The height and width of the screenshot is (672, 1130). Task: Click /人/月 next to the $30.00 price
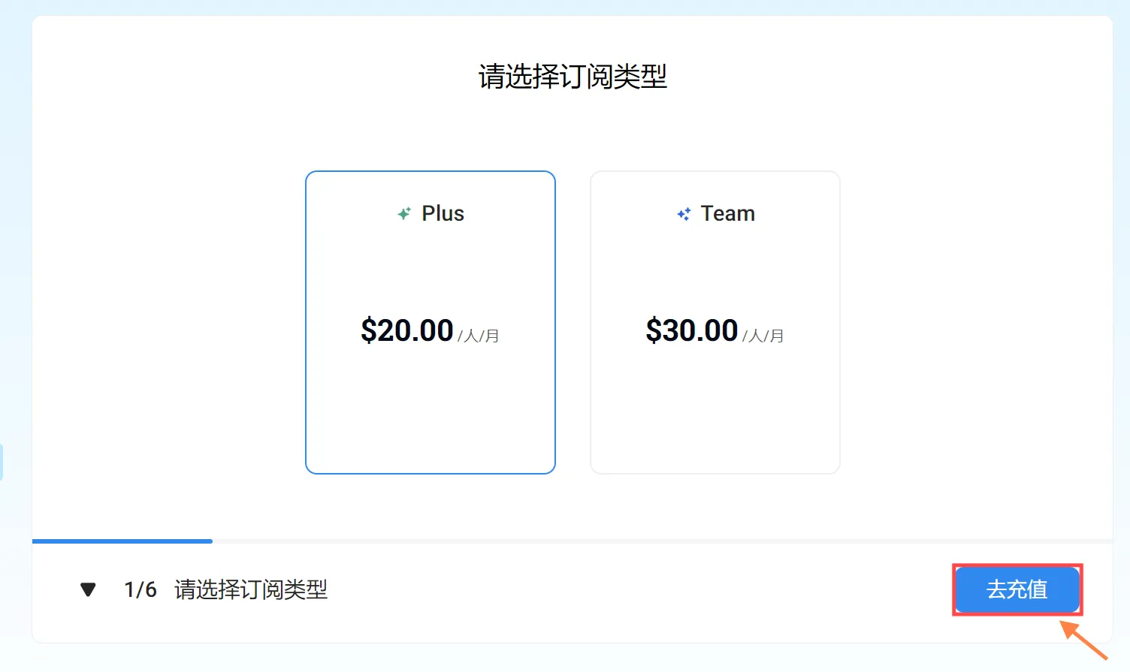tap(763, 336)
